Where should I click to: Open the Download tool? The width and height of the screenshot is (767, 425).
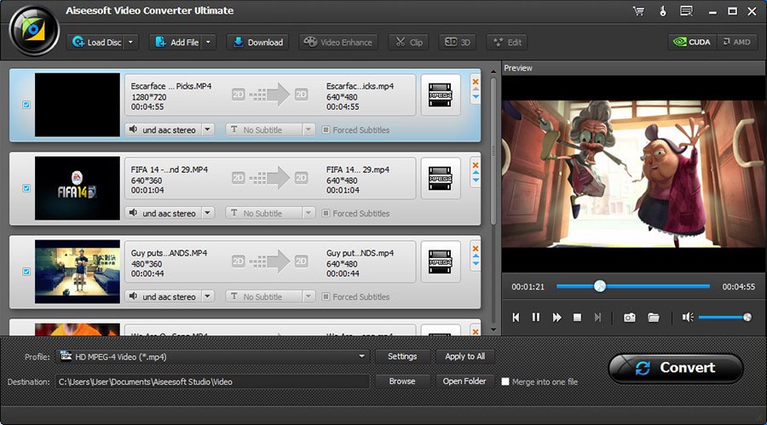(x=257, y=42)
